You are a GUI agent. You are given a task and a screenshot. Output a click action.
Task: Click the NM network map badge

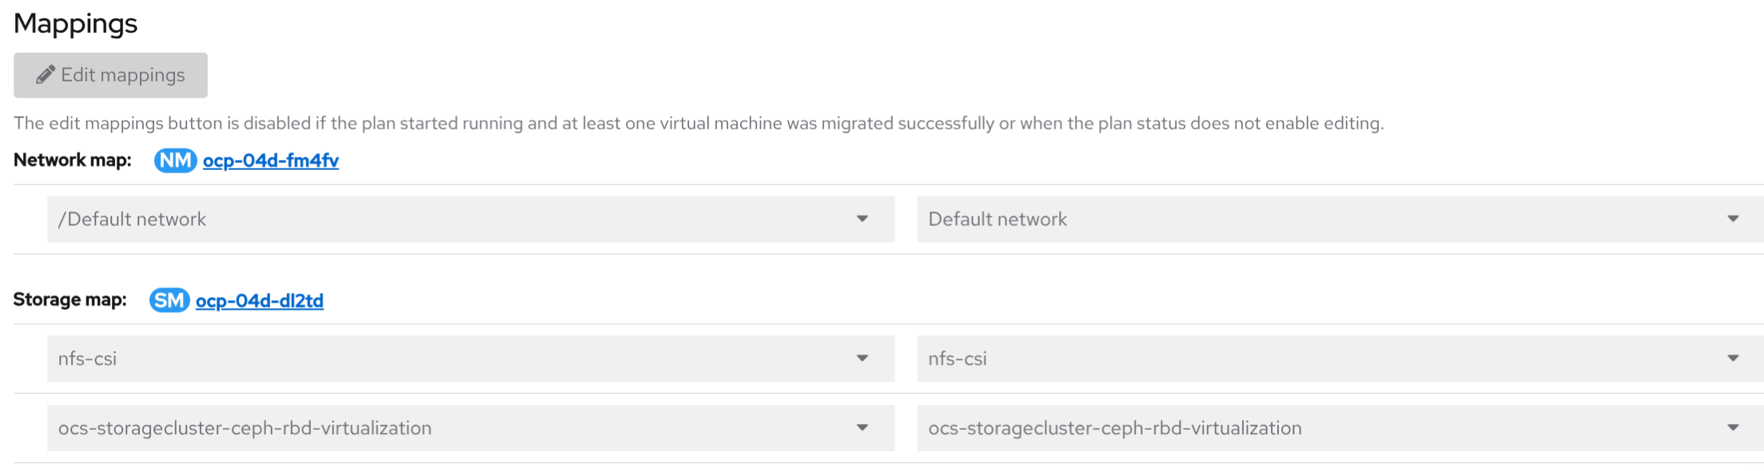point(175,160)
